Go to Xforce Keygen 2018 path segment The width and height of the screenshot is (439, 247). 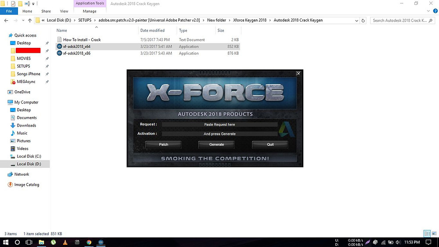point(250,20)
